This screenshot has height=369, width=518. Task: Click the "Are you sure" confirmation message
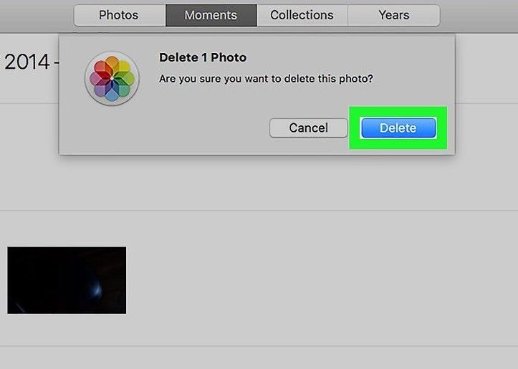pyautogui.click(x=266, y=78)
